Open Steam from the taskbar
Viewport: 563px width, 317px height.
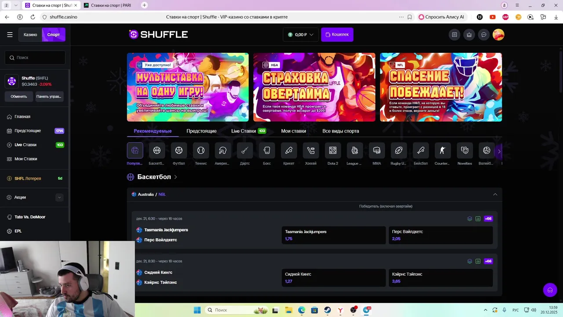[x=328, y=310]
